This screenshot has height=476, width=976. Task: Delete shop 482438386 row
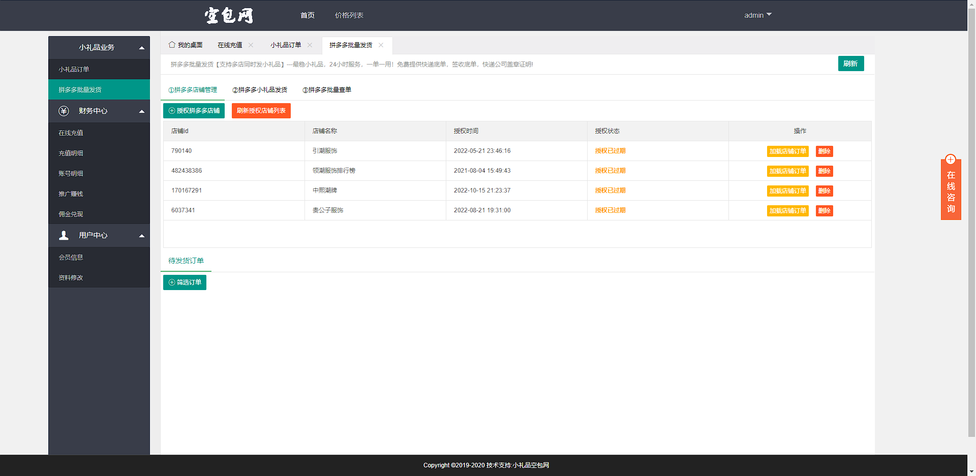(825, 171)
